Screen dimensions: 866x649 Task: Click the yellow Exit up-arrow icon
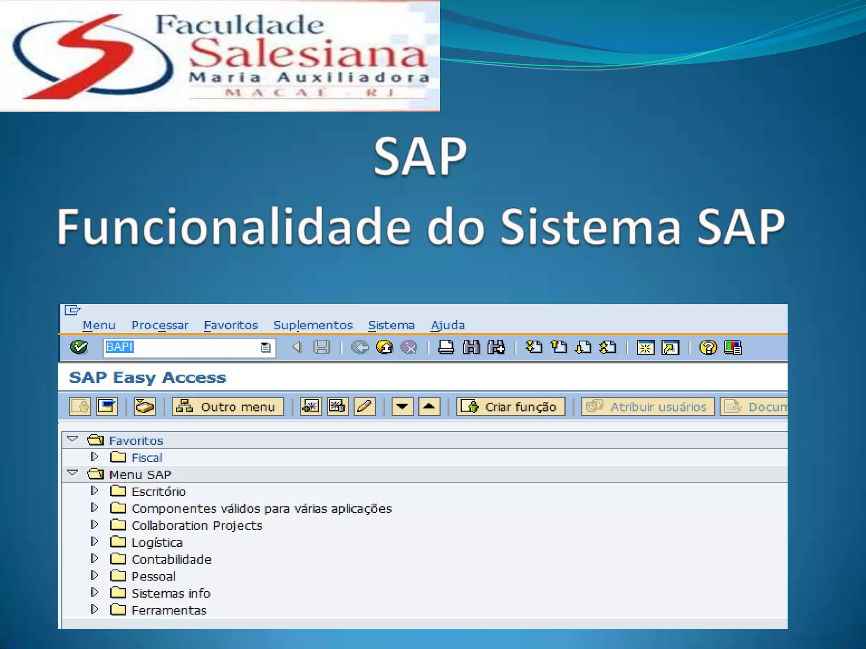click(384, 347)
